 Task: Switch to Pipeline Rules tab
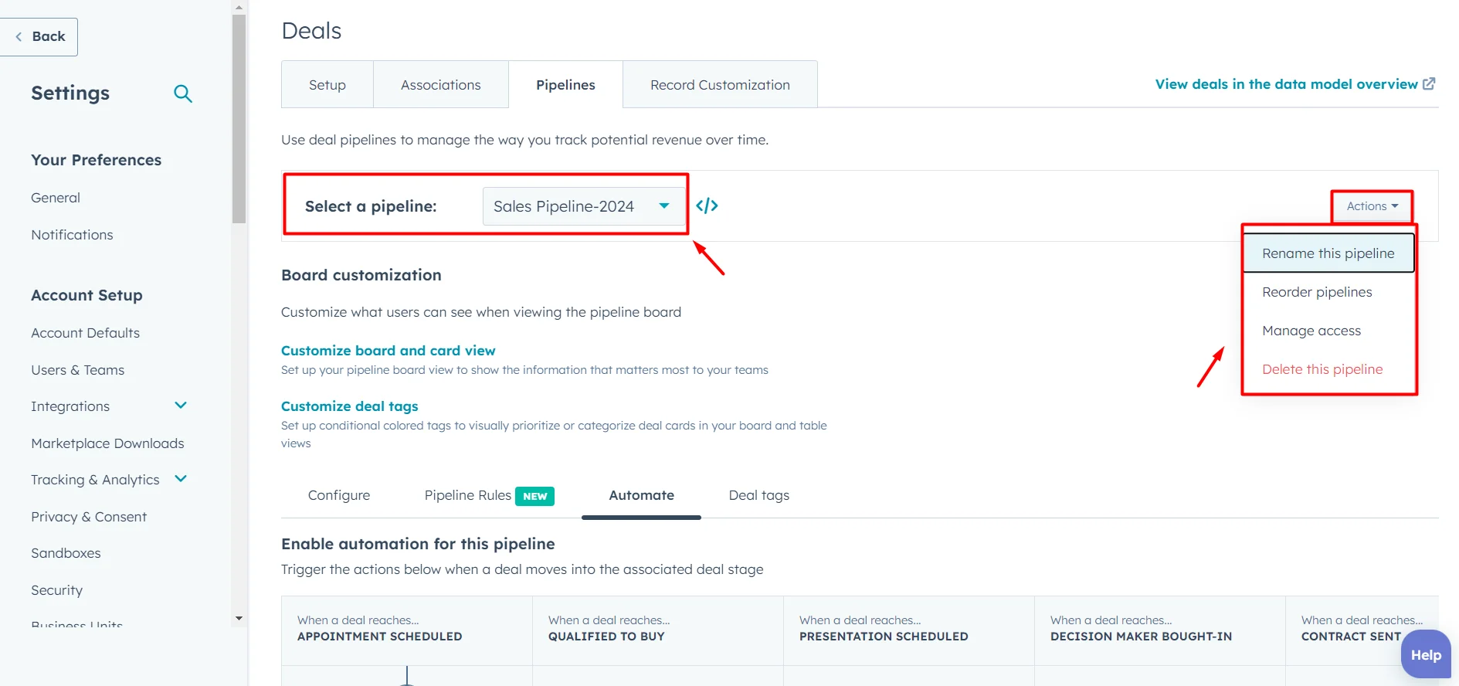[468, 495]
